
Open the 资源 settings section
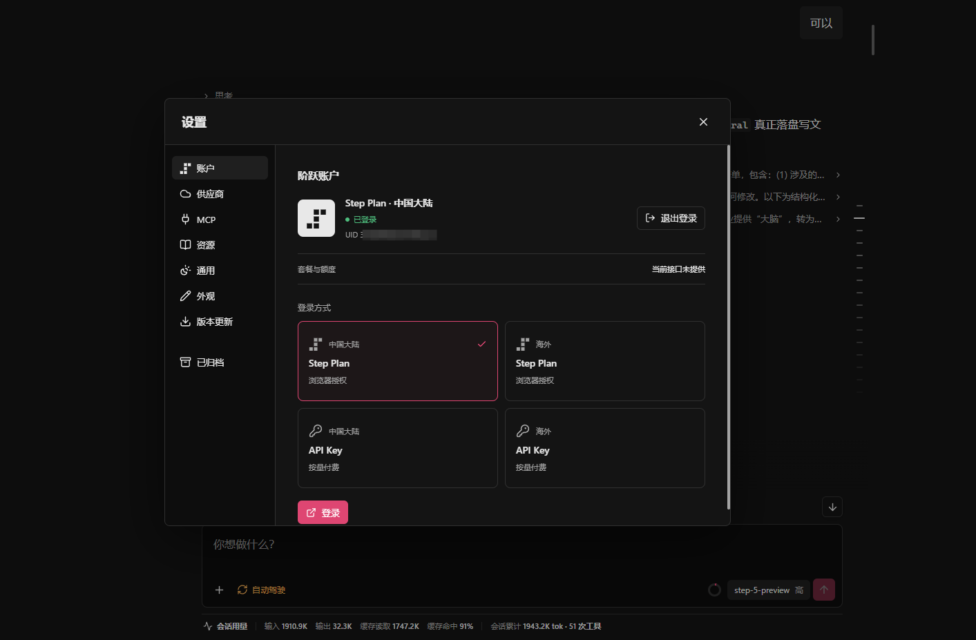[x=220, y=245]
